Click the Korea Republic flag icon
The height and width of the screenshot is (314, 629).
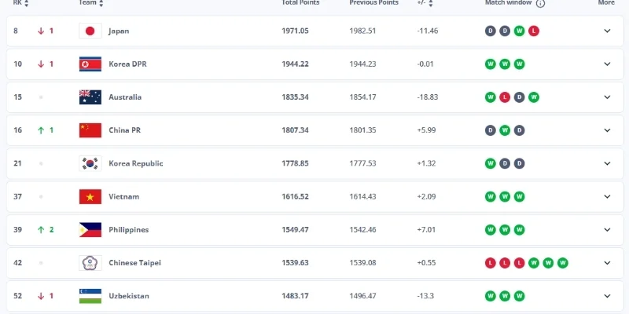[90, 163]
